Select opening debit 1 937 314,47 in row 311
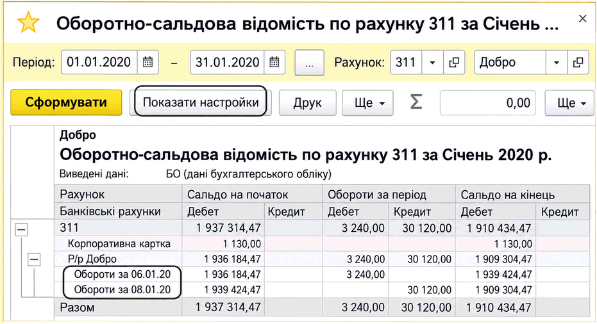 tap(228, 228)
